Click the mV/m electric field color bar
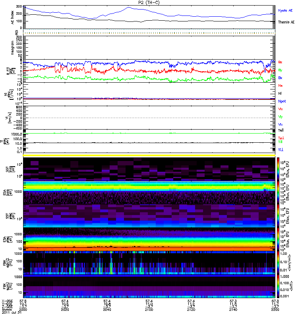 pos(278,263)
